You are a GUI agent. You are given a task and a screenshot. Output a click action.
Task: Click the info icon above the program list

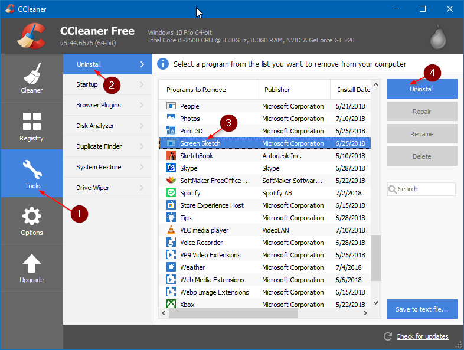(163, 64)
